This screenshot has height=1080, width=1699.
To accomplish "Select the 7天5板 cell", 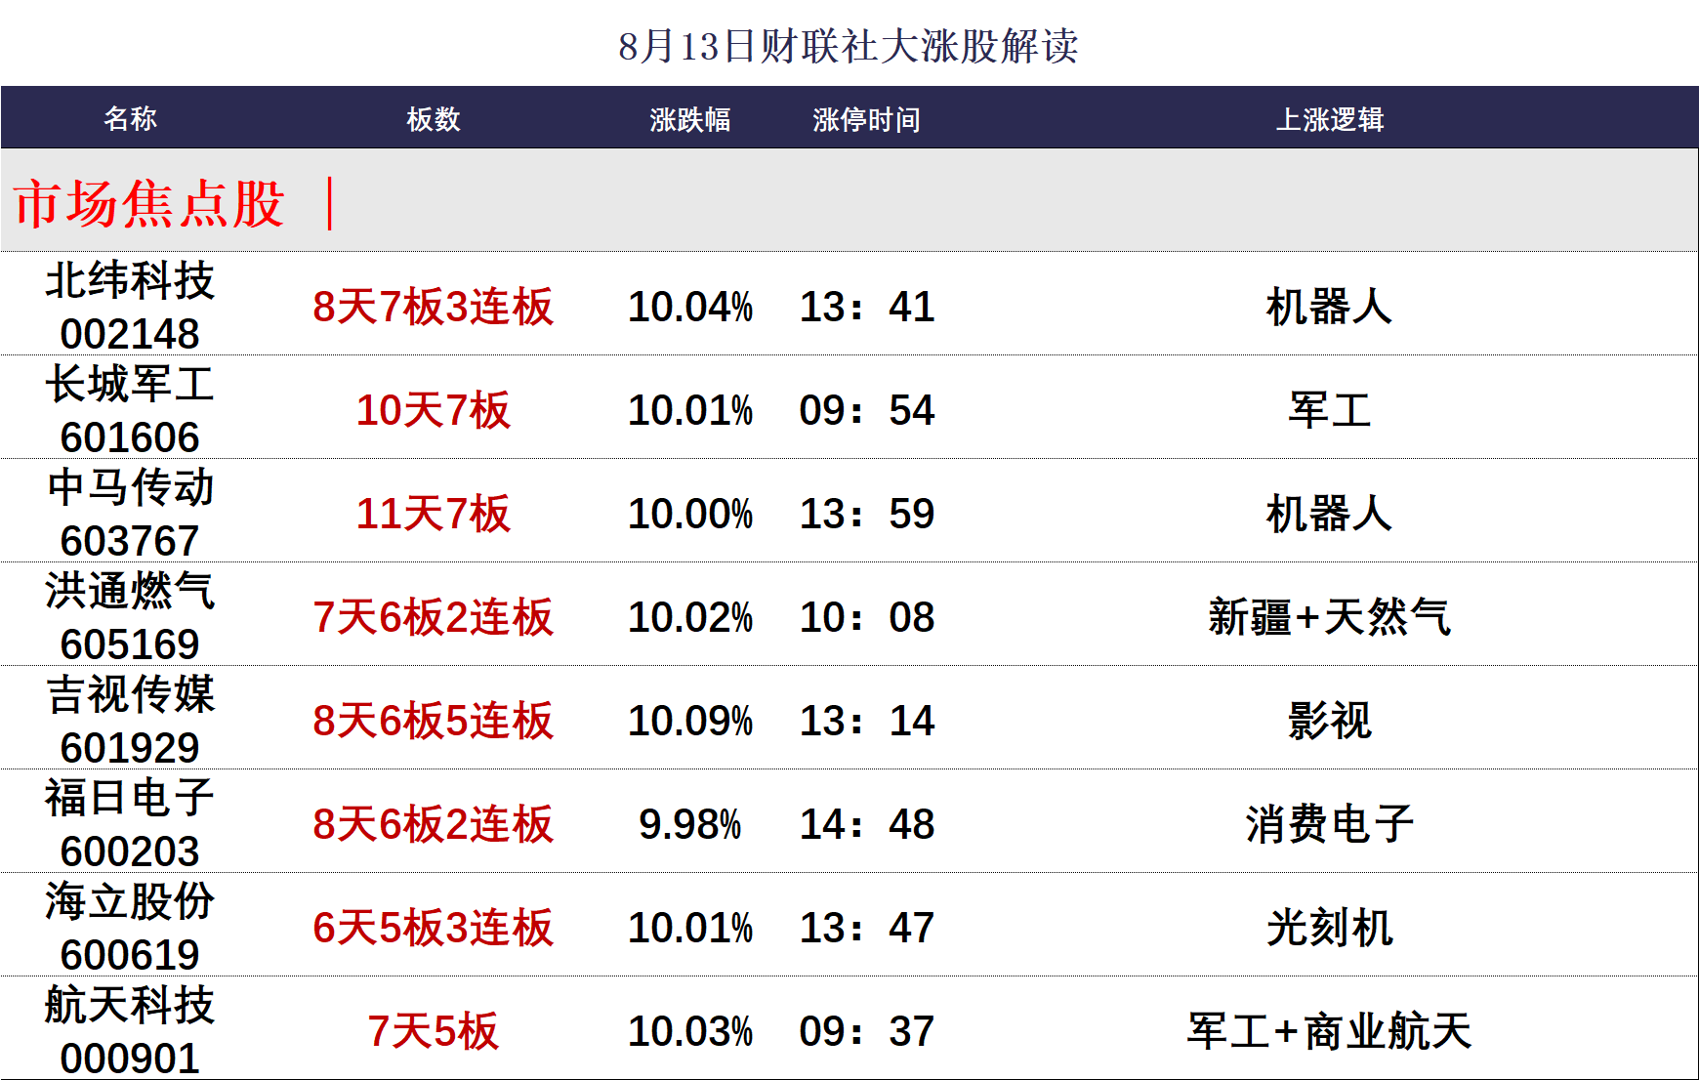I will coord(434,1031).
